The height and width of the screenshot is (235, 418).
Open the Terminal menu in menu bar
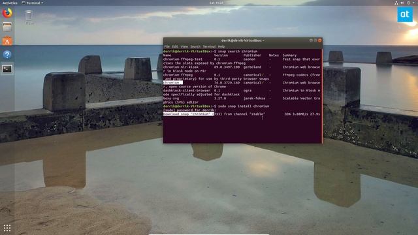click(209, 46)
